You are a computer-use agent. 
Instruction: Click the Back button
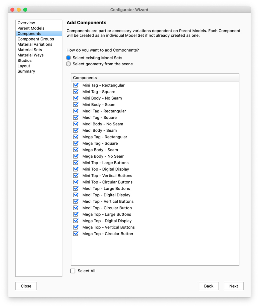point(209,286)
